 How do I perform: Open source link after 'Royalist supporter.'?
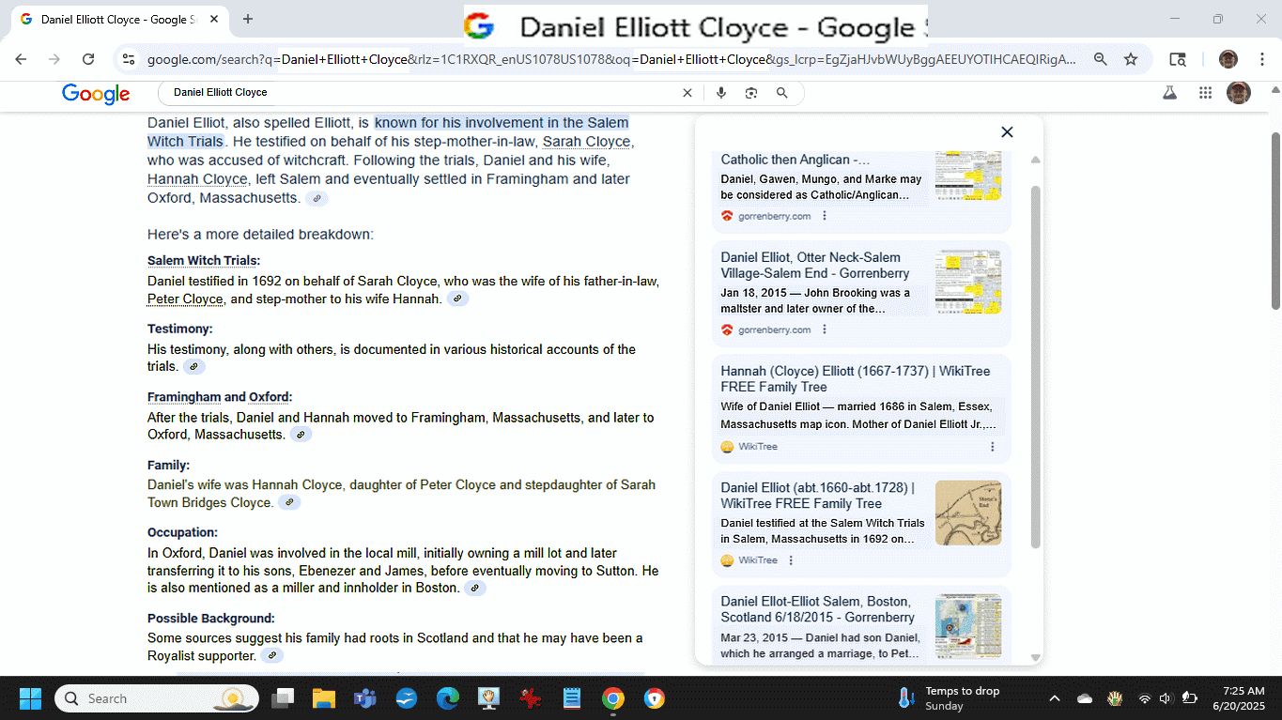(x=271, y=656)
